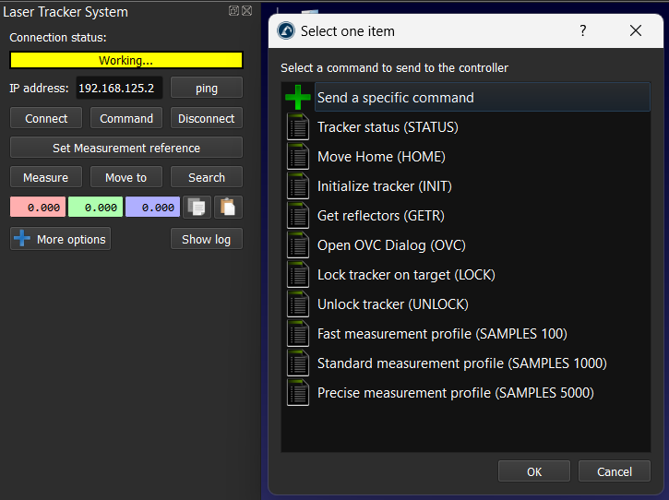
Task: Click the Move Home document icon
Action: point(297,157)
